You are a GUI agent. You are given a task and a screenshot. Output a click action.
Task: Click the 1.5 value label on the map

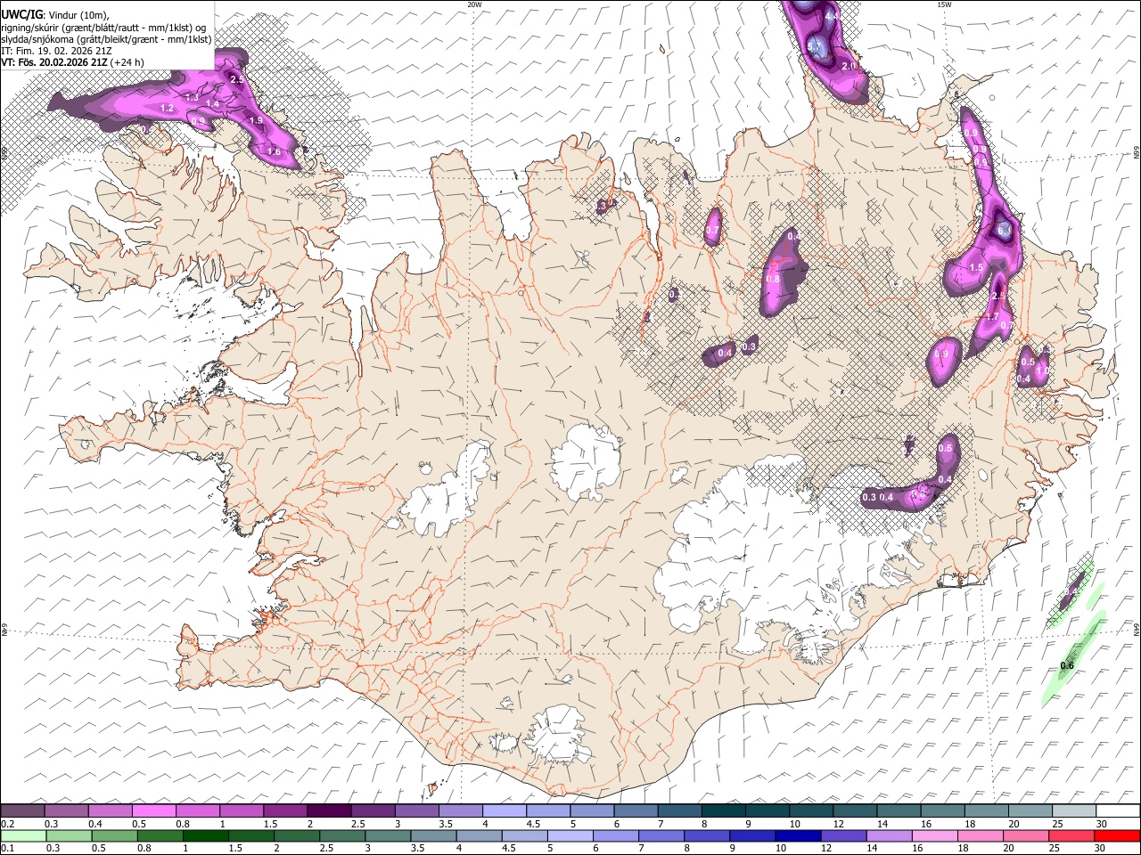(x=976, y=267)
